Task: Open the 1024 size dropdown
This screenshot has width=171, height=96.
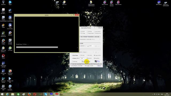Action: coord(91,46)
